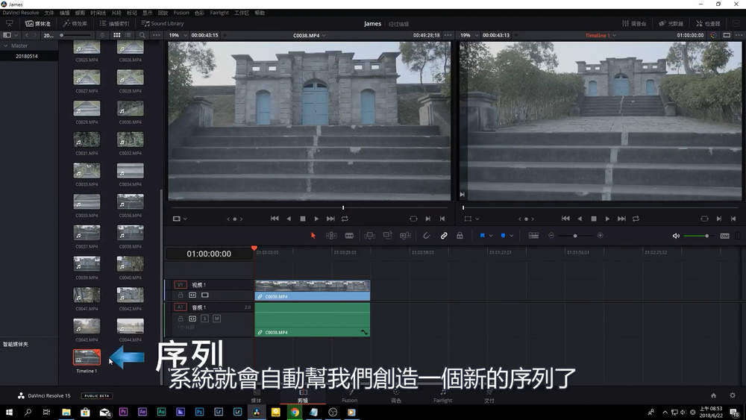Click bypass color grades icon
This screenshot has width=746, height=420.
713,35
